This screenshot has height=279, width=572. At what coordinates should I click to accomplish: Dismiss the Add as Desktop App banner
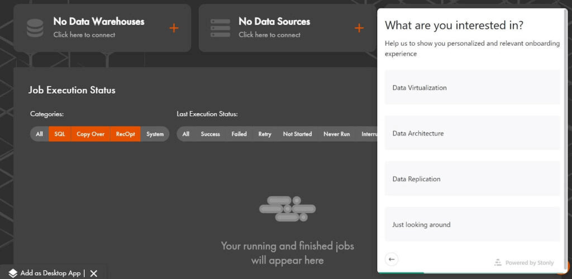tap(94, 273)
